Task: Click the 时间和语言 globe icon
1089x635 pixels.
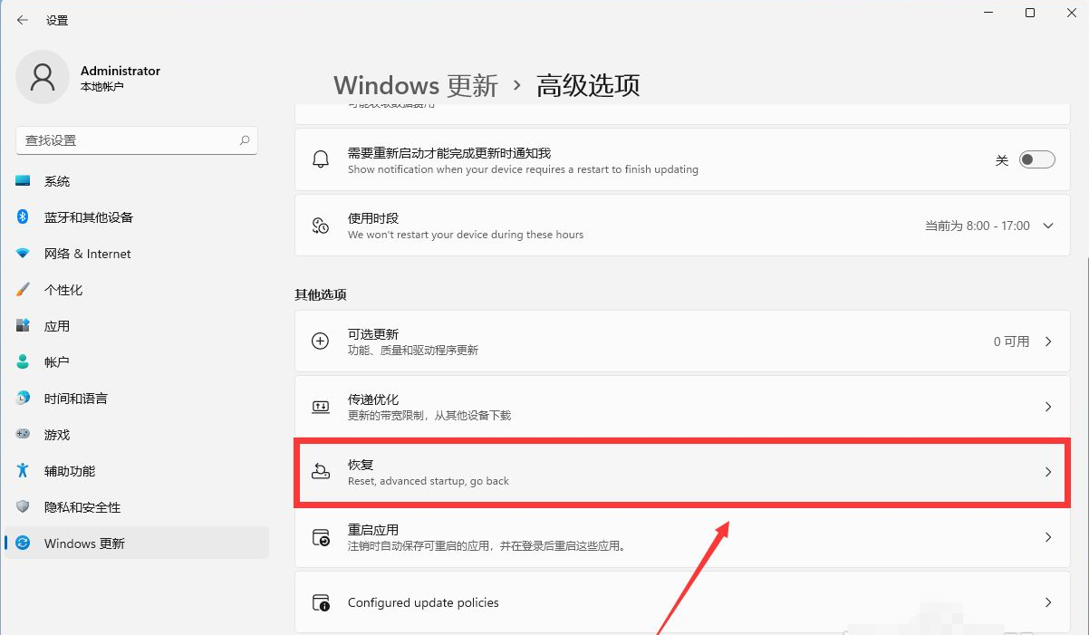Action: [24, 399]
